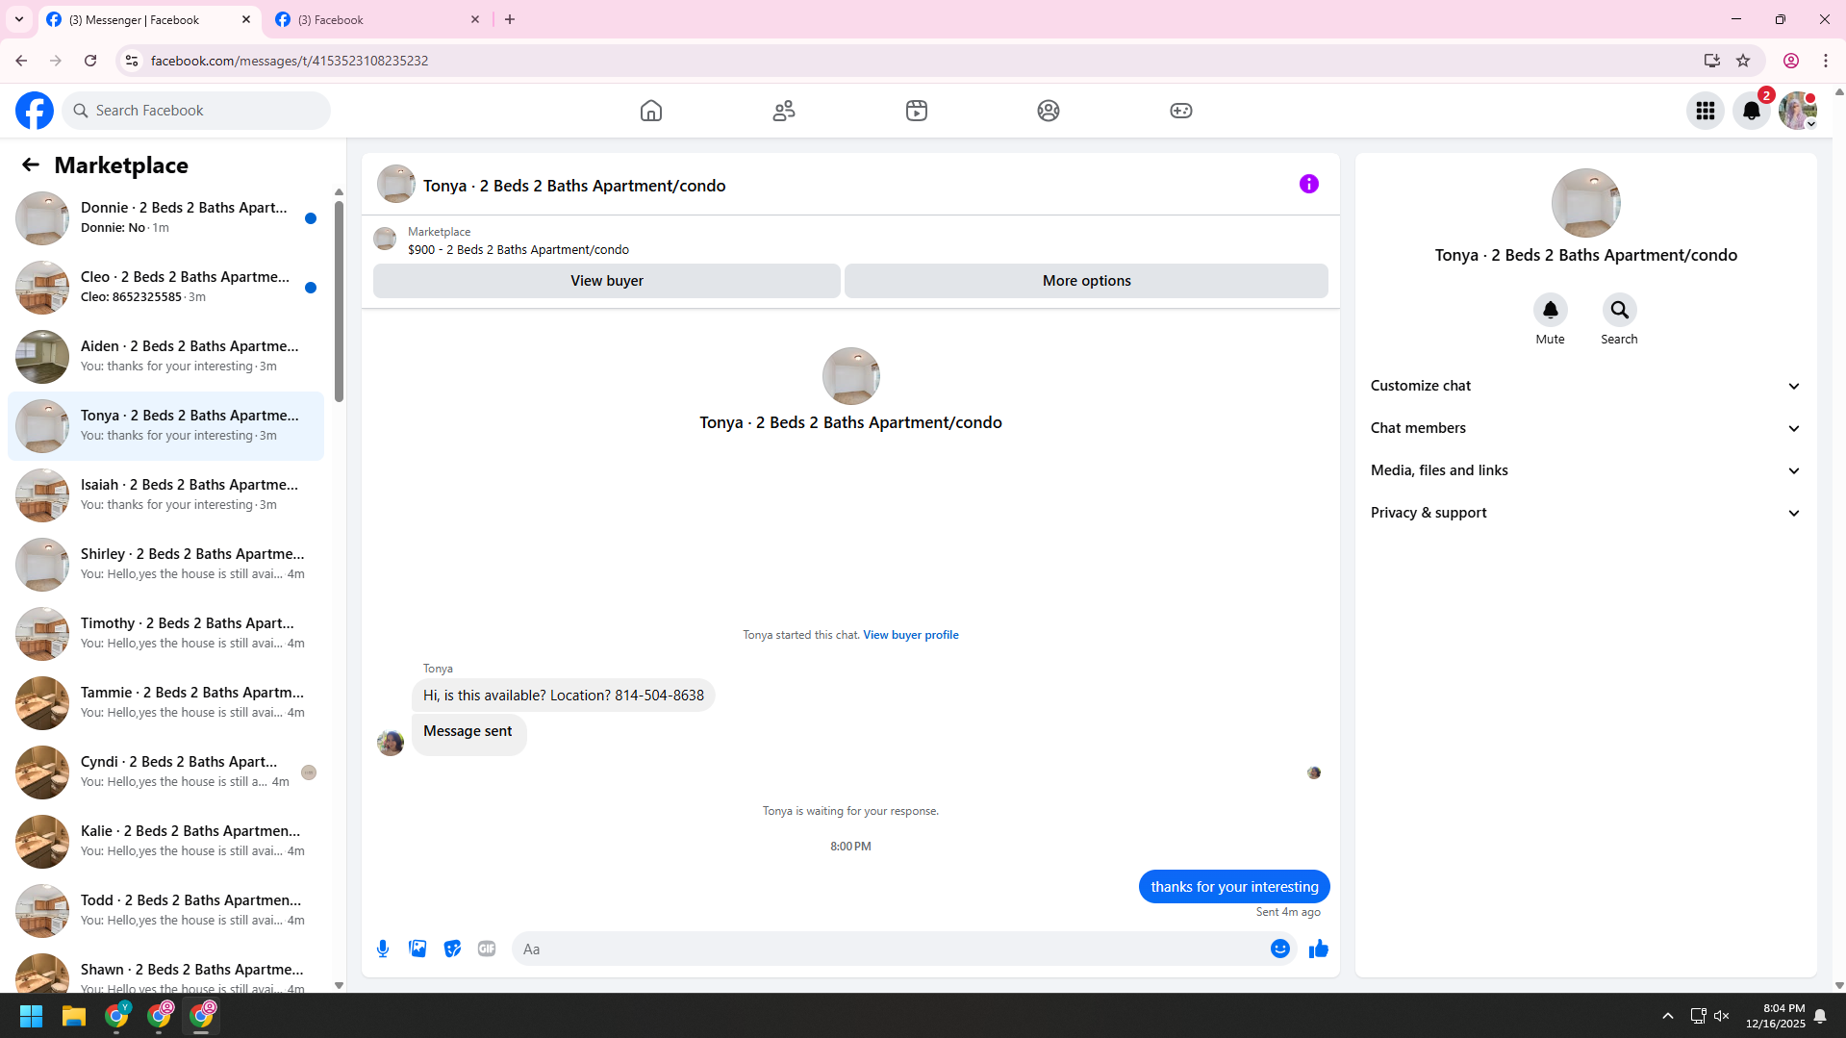Open Shirley conversation in the list
1846x1038 pixels.
165,565
